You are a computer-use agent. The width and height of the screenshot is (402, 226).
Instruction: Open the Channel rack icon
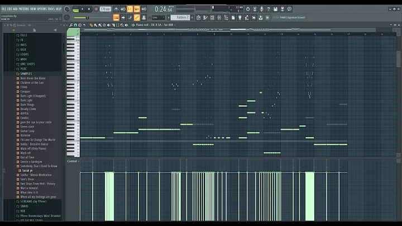coord(212,17)
